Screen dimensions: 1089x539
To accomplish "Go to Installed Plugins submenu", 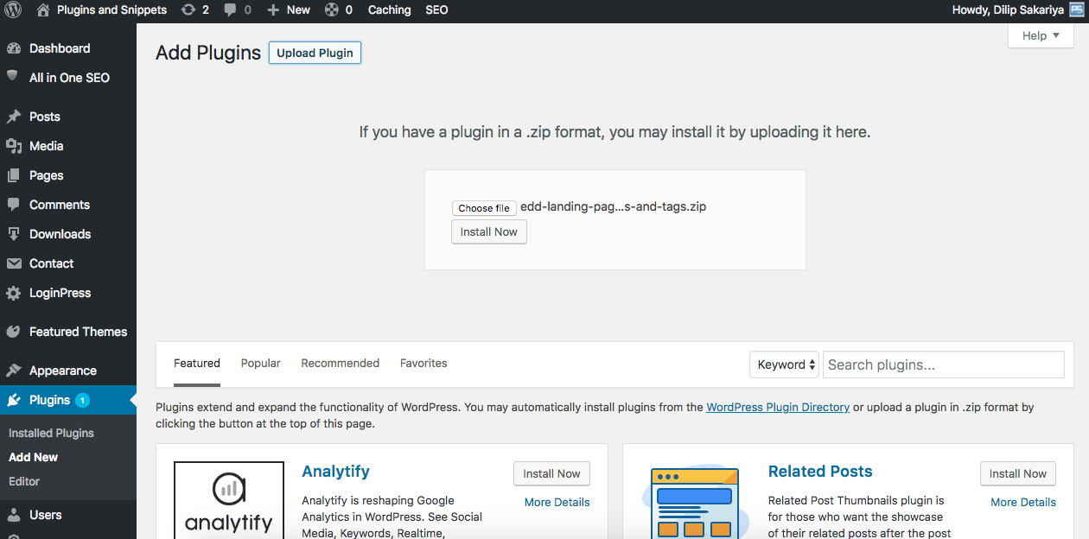I will 51,433.
